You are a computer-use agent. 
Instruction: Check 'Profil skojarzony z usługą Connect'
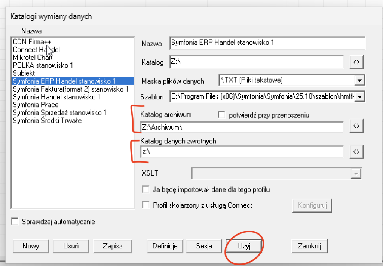[146, 205]
